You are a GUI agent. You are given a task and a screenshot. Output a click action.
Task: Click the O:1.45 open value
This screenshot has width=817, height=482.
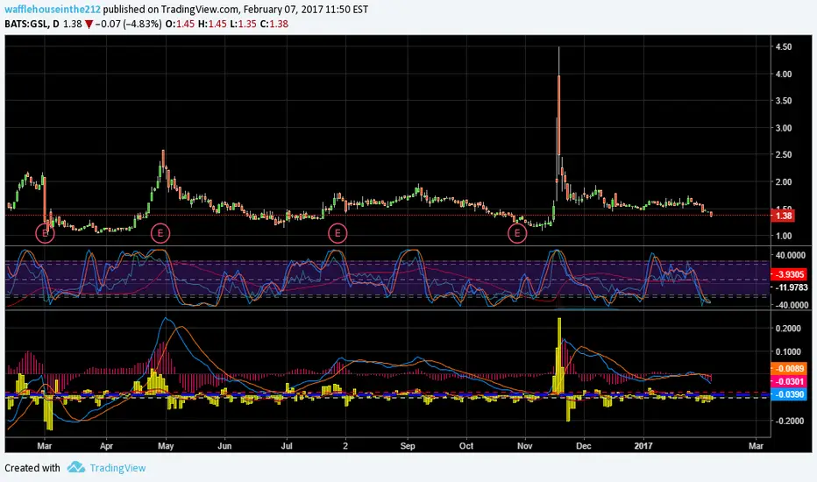180,24
